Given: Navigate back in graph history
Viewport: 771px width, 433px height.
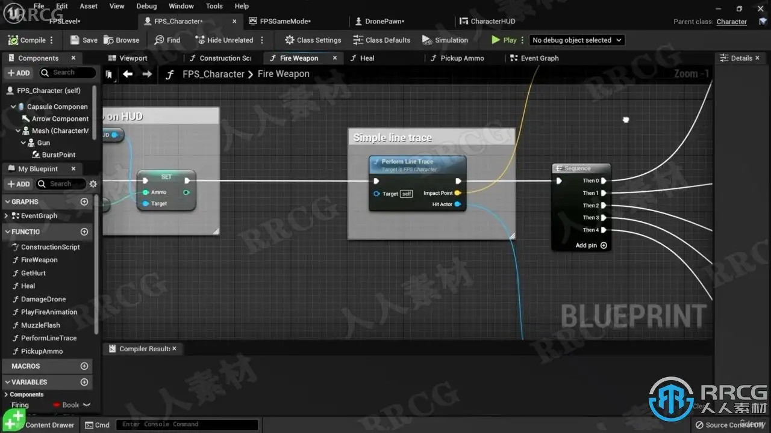Looking at the screenshot, I should (x=128, y=74).
